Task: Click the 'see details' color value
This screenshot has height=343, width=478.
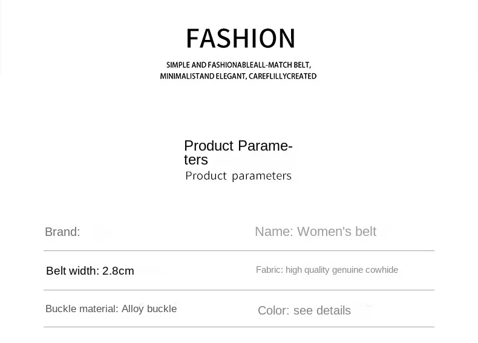Action: click(322, 311)
